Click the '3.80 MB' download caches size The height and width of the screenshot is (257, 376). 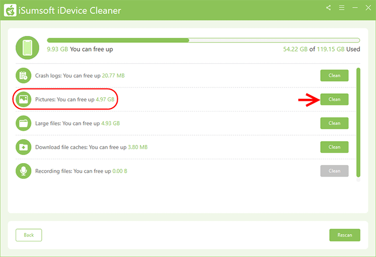tap(138, 147)
